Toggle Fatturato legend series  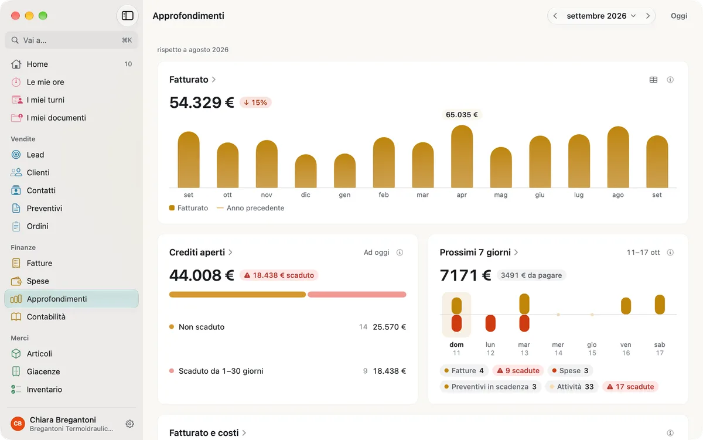[x=189, y=208]
